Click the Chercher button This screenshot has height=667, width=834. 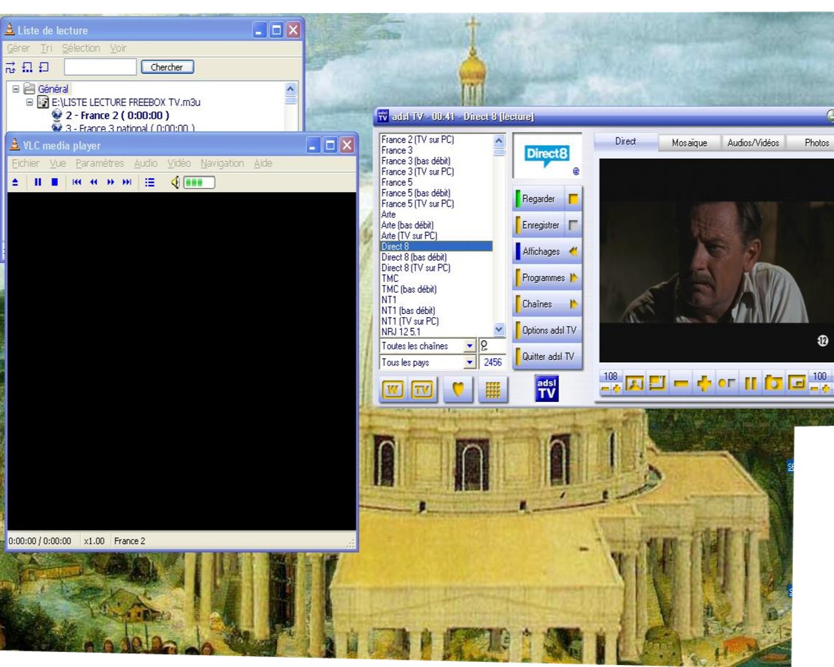pos(167,67)
